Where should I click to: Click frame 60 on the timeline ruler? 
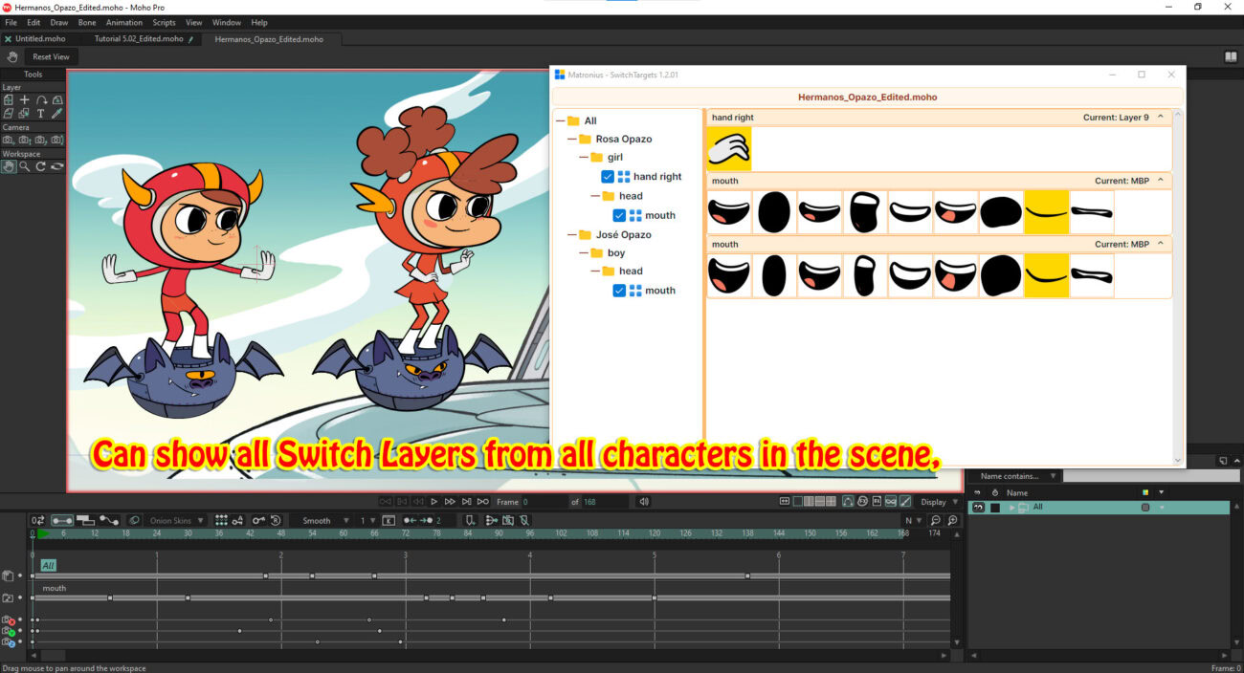pos(344,534)
